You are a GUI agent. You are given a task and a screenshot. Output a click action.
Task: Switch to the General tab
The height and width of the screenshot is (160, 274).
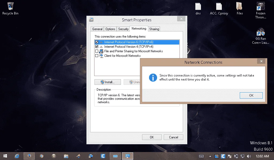(x=97, y=29)
